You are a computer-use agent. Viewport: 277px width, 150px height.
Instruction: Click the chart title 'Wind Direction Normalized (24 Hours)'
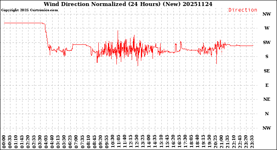click(x=102, y=4)
